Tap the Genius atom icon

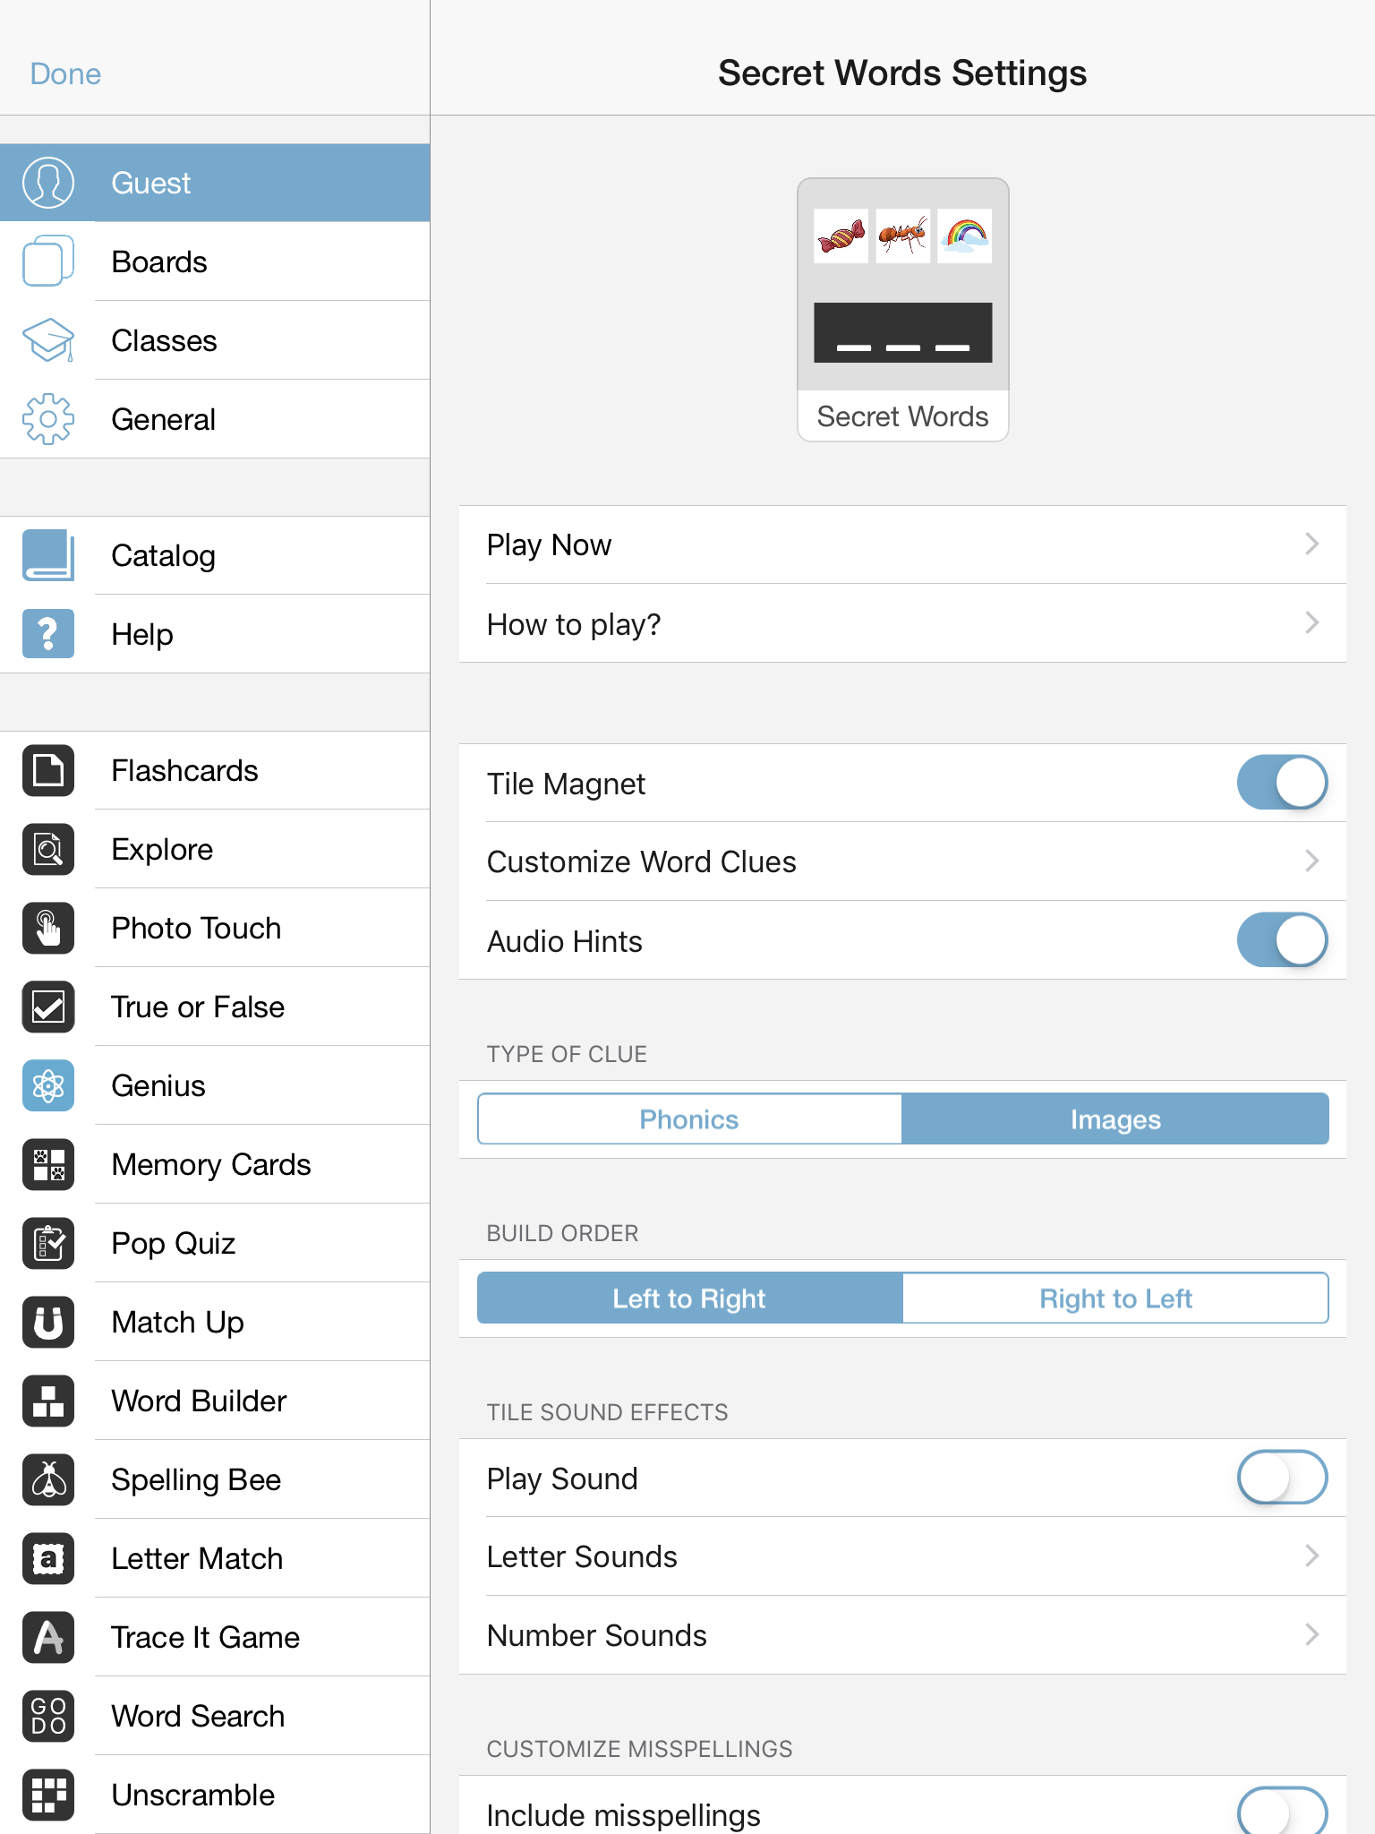click(x=48, y=1085)
